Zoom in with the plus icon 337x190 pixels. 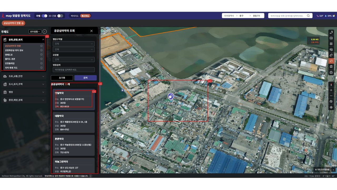click(x=331, y=90)
